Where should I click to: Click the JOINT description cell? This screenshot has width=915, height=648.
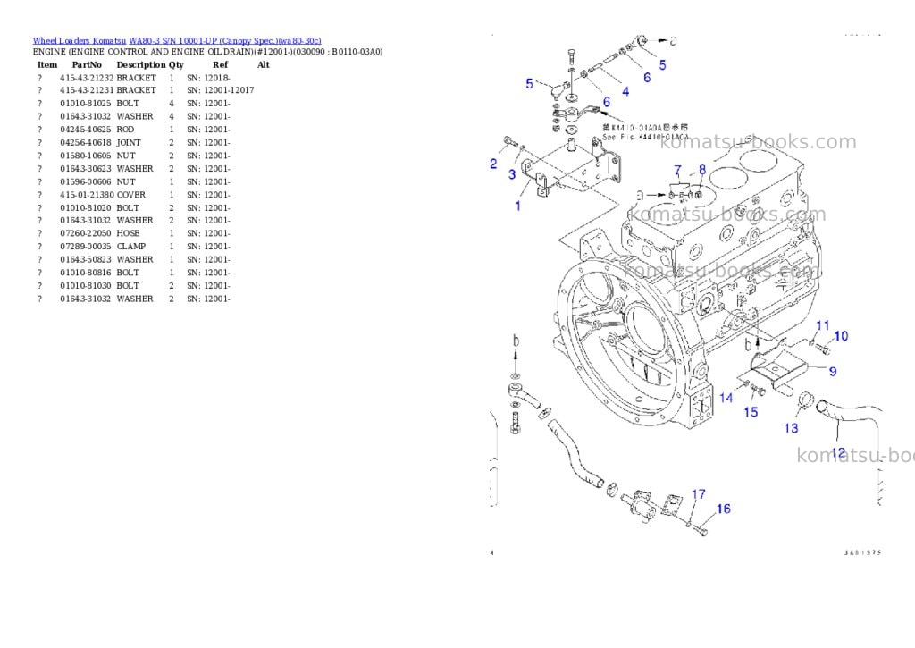pyautogui.click(x=129, y=142)
